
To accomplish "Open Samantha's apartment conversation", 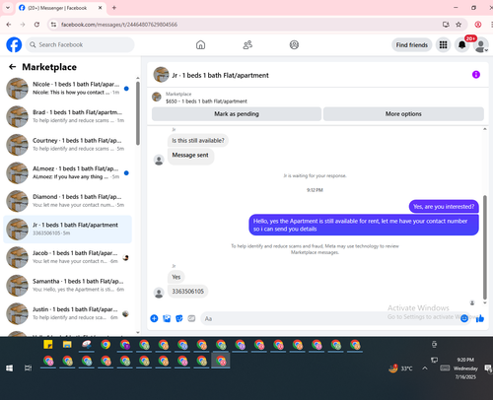I will [x=67, y=286].
